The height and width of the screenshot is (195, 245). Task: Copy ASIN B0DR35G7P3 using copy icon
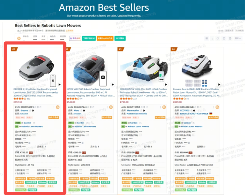35,107
